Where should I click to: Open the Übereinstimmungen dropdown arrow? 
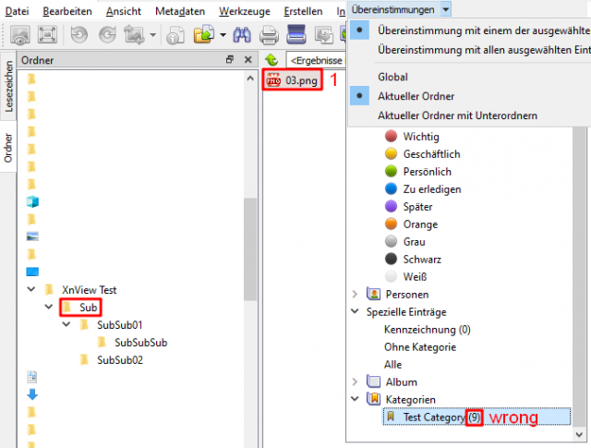445,9
